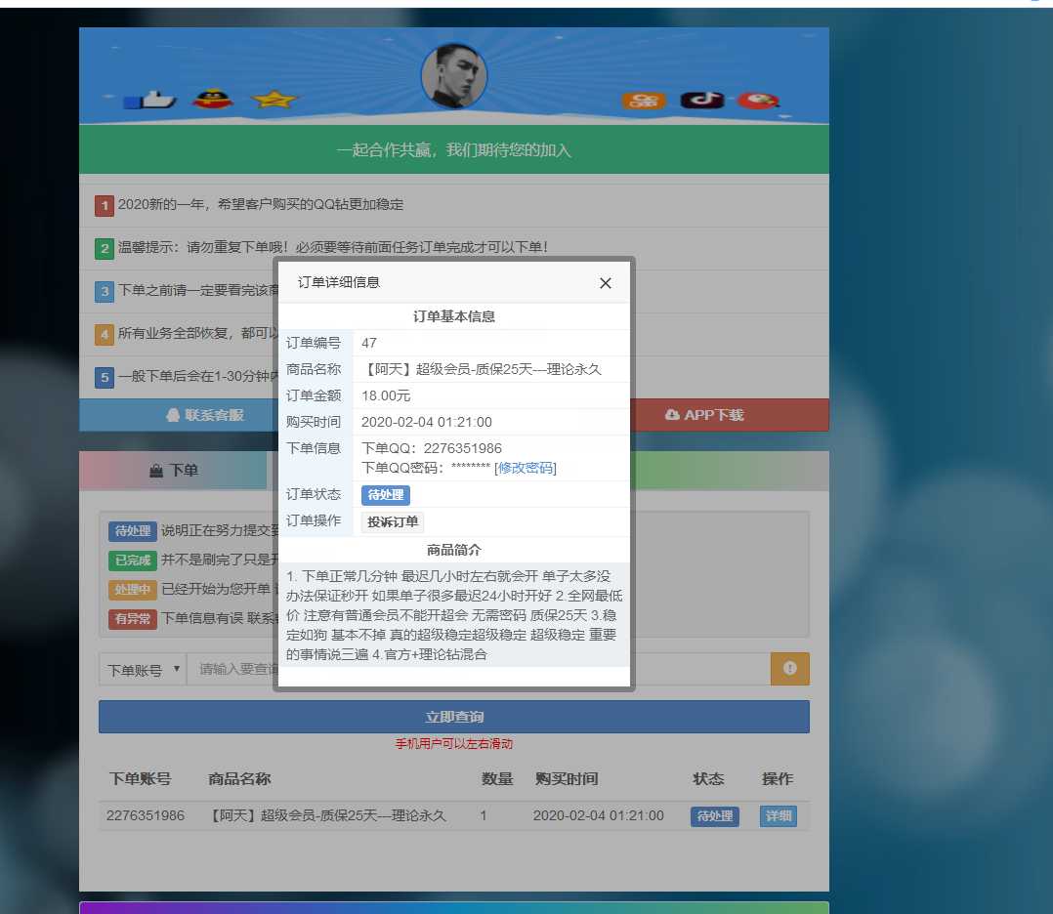Click the yellow star icon in banner
This screenshot has width=1053, height=914.
274,100
